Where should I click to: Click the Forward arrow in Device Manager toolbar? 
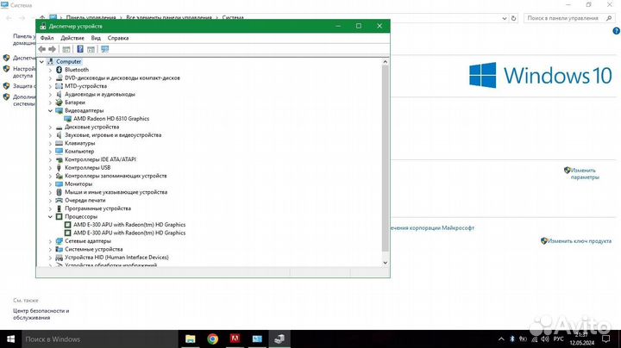tap(53, 49)
